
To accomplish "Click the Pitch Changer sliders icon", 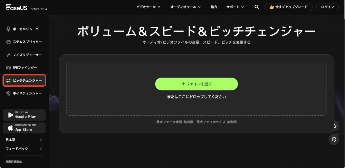I will pyautogui.click(x=8, y=80).
